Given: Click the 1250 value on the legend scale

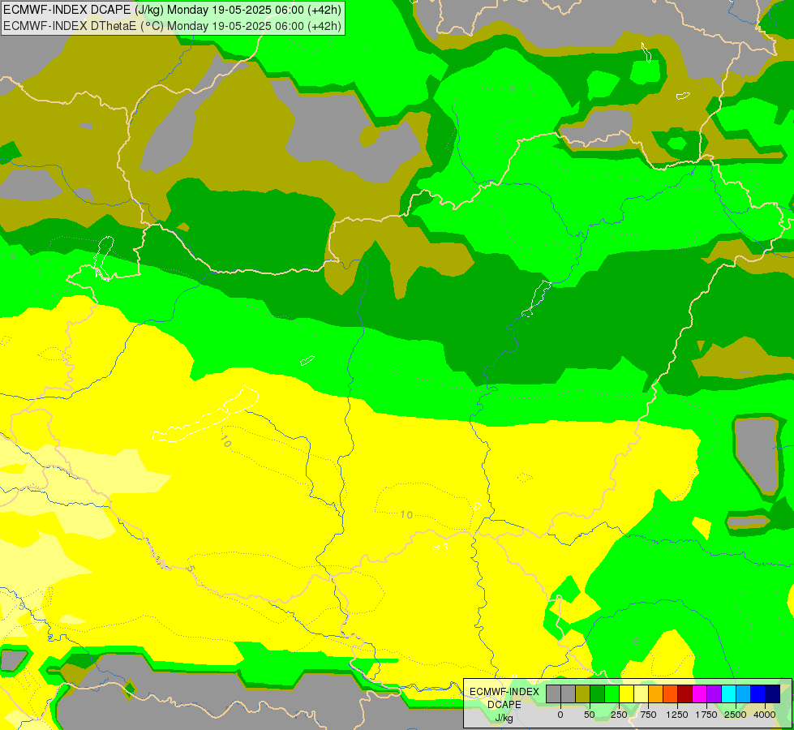Looking at the screenshot, I should pos(677,715).
